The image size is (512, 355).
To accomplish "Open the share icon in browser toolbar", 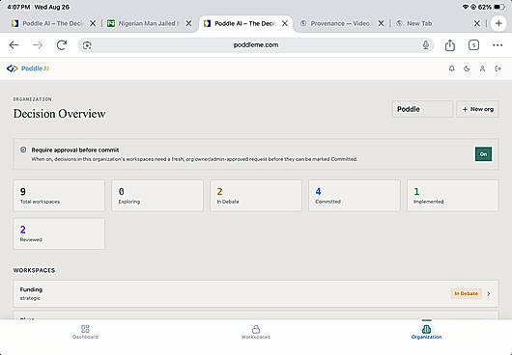I will [x=450, y=45].
